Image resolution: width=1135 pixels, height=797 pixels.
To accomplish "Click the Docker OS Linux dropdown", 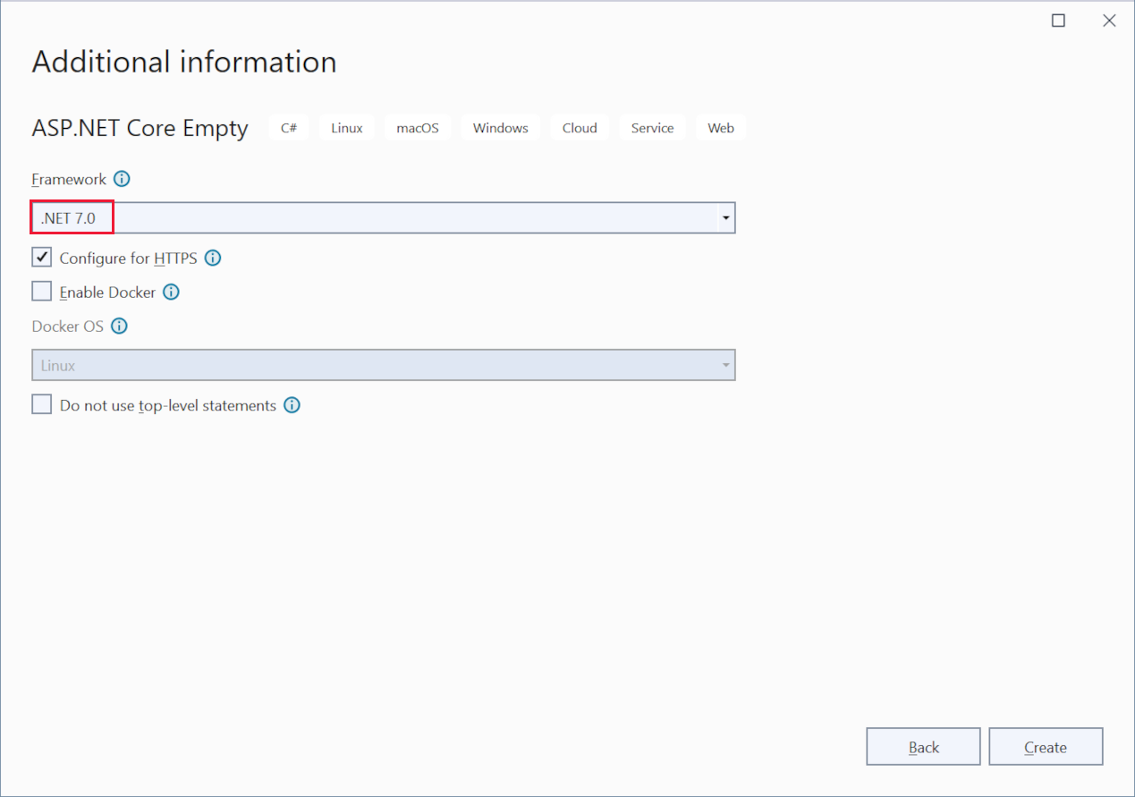I will pyautogui.click(x=383, y=365).
